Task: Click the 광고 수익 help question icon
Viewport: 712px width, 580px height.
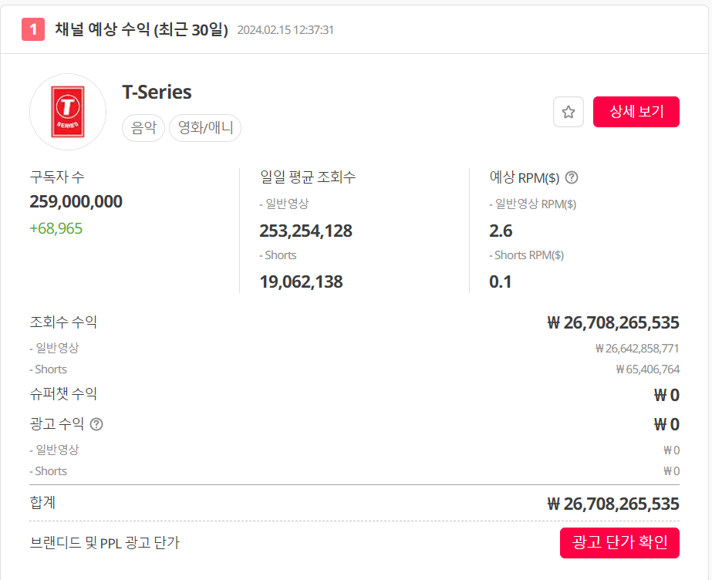Action: [x=96, y=424]
